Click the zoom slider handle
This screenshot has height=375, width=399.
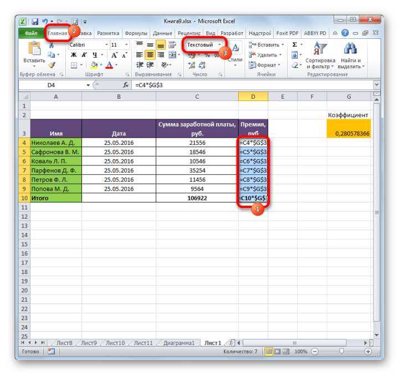[341, 352]
